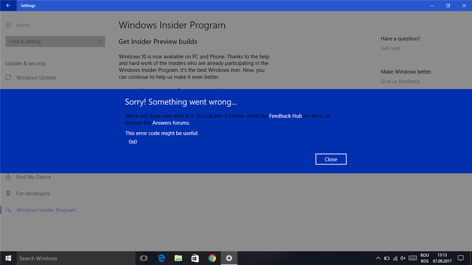
Task: Open the network Wi-Fi tray icon
Action: (395, 258)
